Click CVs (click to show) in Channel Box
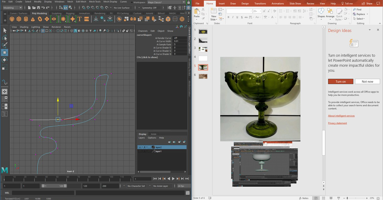The image size is (383, 200). click(x=147, y=57)
